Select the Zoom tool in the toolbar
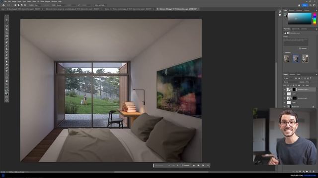318x178 pixels. (x=6, y=84)
